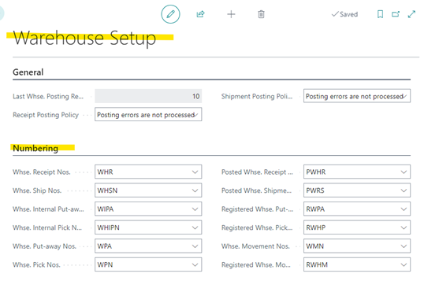Click the Whse. Put-away Nos. label

pos(44,246)
